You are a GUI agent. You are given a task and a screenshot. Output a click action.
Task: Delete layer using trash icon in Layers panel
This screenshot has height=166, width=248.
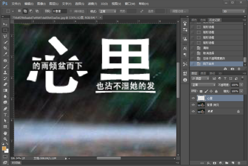click(239, 163)
